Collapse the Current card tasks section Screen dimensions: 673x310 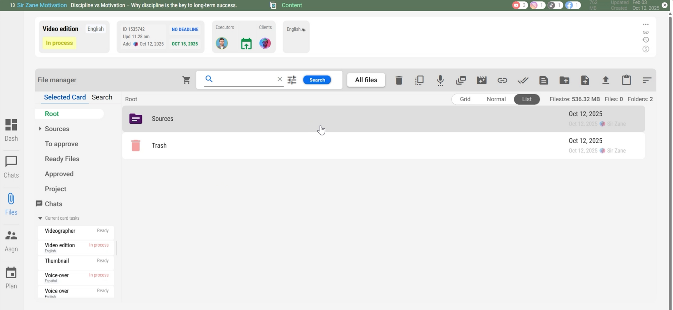point(40,218)
